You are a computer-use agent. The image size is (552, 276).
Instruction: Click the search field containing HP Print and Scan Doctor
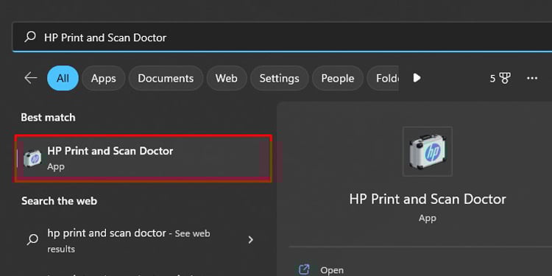[282, 37]
